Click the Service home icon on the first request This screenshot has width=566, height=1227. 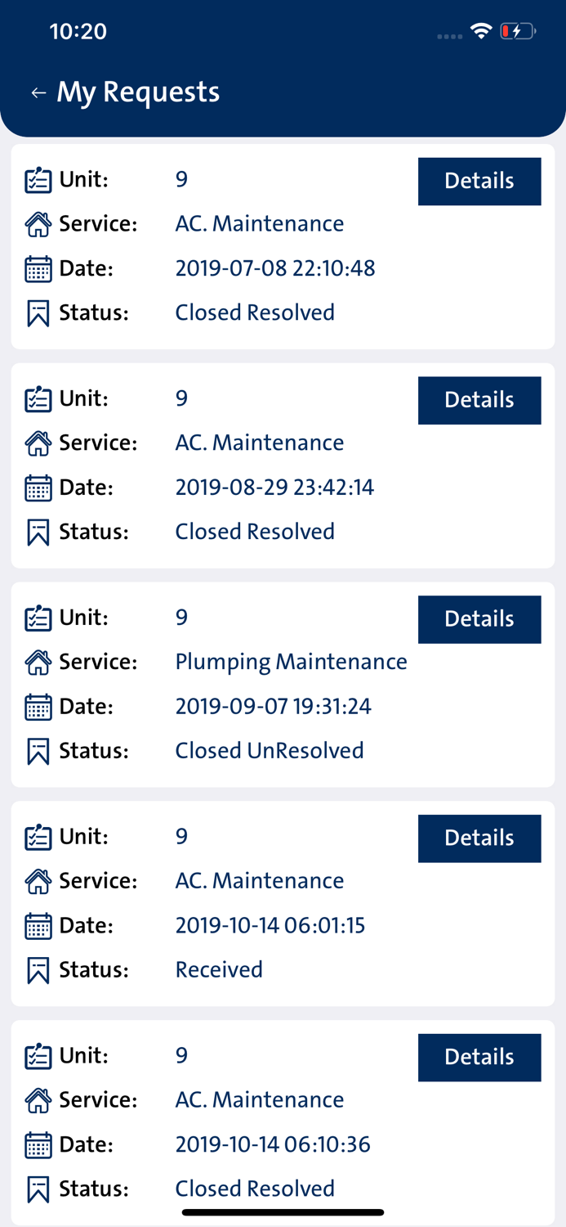pos(39,223)
